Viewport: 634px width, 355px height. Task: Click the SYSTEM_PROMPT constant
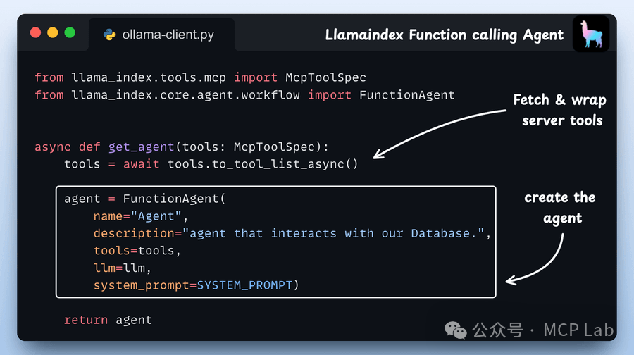tap(244, 285)
